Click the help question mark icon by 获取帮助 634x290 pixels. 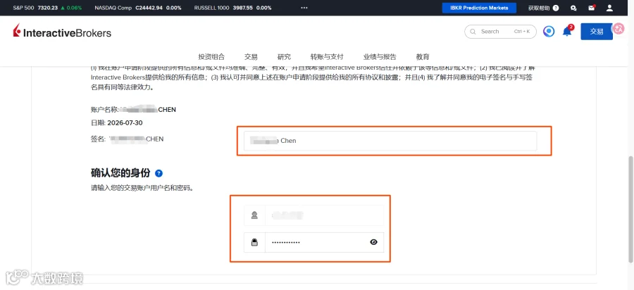[x=556, y=8]
